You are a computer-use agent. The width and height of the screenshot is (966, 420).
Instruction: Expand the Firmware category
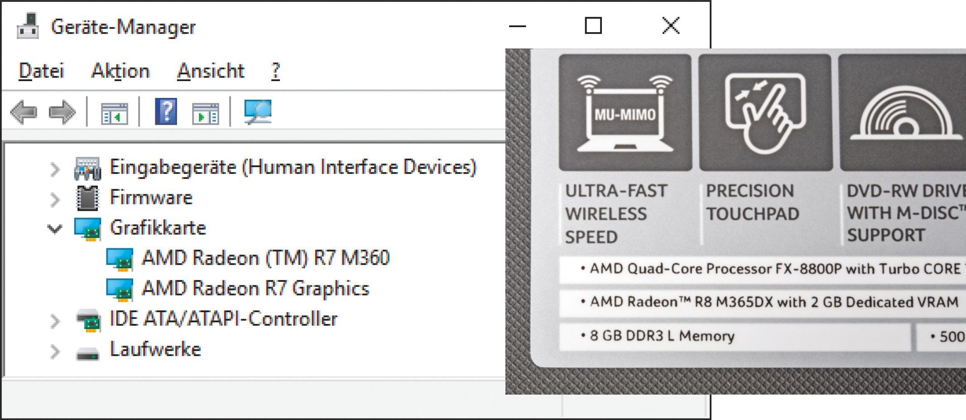[55, 199]
